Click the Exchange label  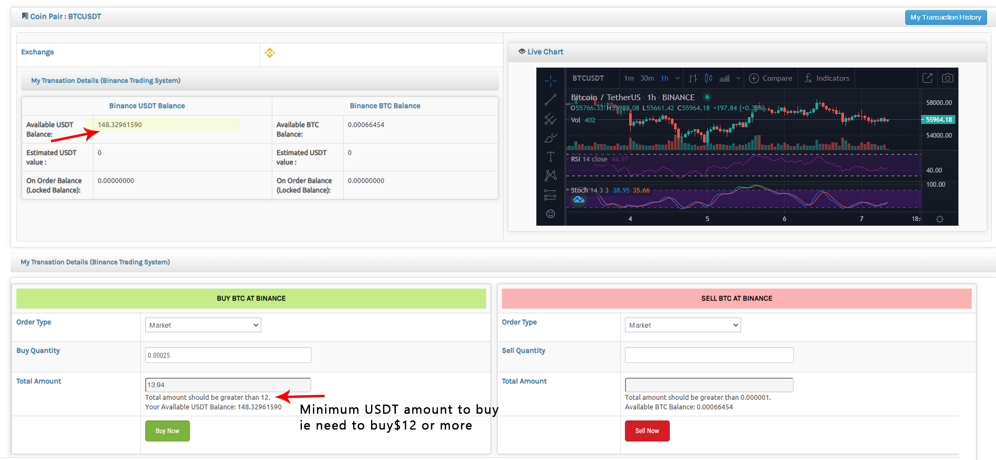(x=37, y=52)
